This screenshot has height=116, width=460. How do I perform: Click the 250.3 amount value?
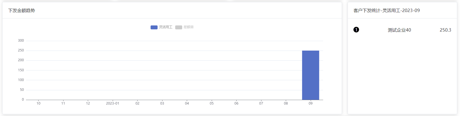(x=445, y=30)
